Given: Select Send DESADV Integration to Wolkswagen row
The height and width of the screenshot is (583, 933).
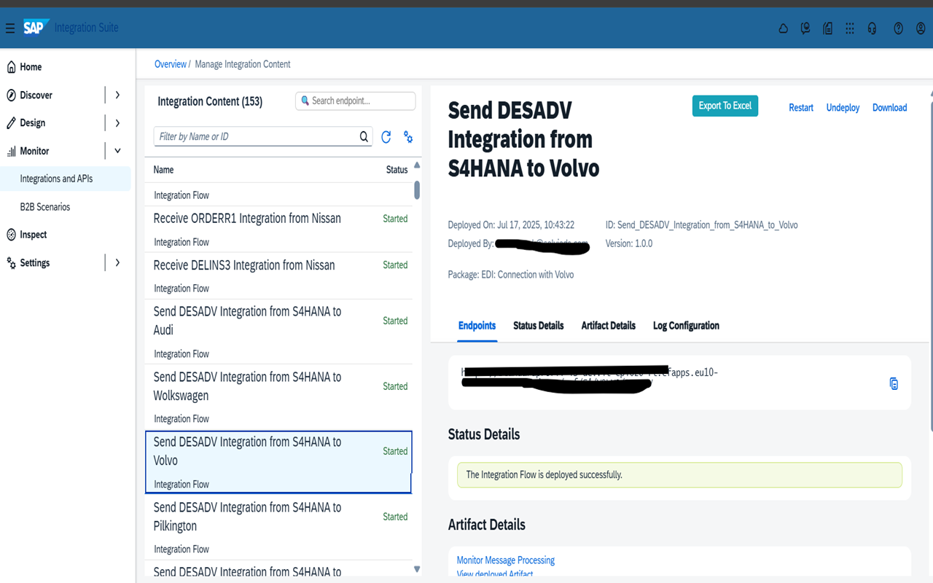Looking at the screenshot, I should coord(278,397).
